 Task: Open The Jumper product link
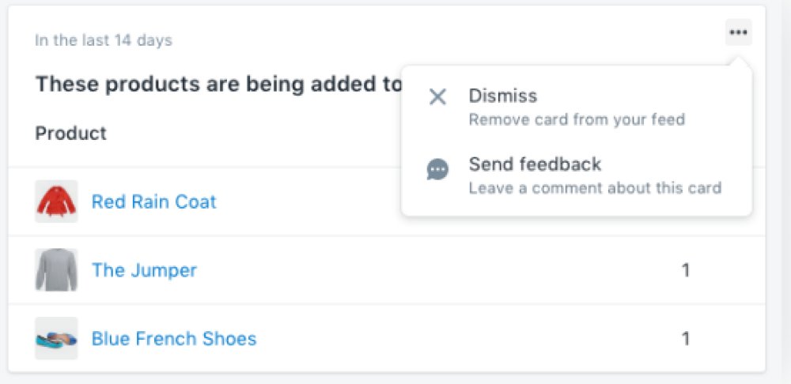click(x=144, y=270)
